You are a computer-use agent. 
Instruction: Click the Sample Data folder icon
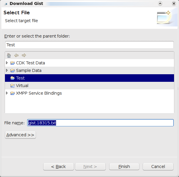13,70
